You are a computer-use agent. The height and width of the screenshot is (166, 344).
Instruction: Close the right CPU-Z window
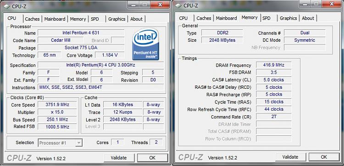pyautogui.click(x=332, y=4)
